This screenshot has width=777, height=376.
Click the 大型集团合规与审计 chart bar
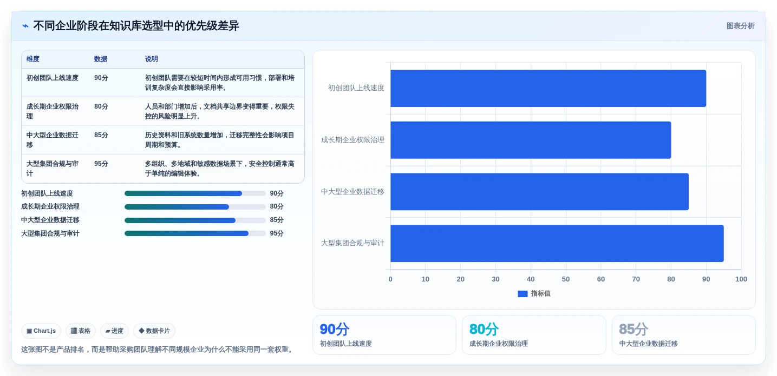click(557, 243)
